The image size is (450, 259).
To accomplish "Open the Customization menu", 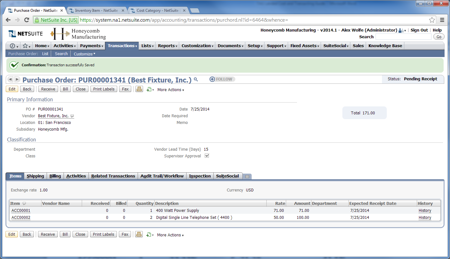I will click(197, 46).
